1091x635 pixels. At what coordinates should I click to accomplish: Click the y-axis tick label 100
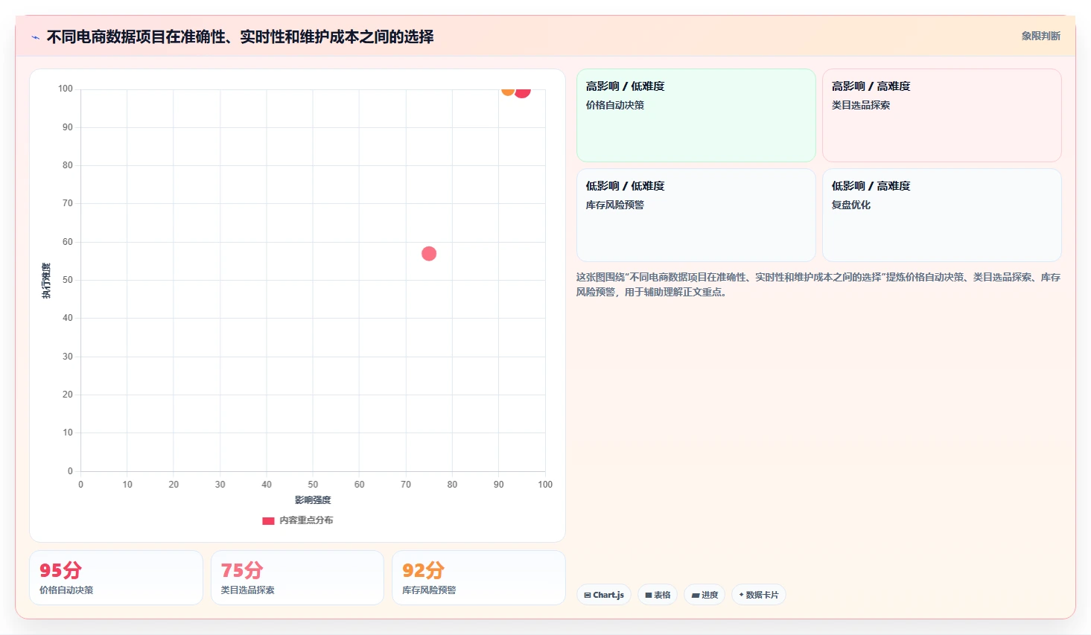point(66,89)
